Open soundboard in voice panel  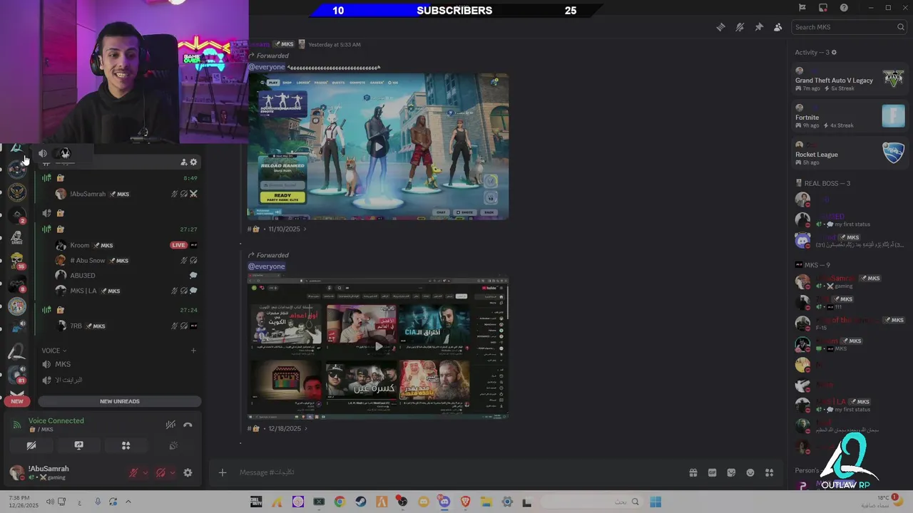(173, 445)
